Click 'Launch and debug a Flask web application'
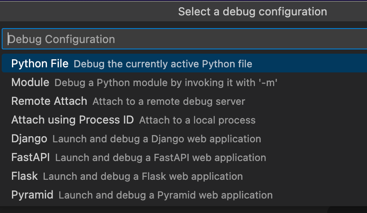Image resolution: width=367 pixels, height=213 pixels. coord(143,176)
